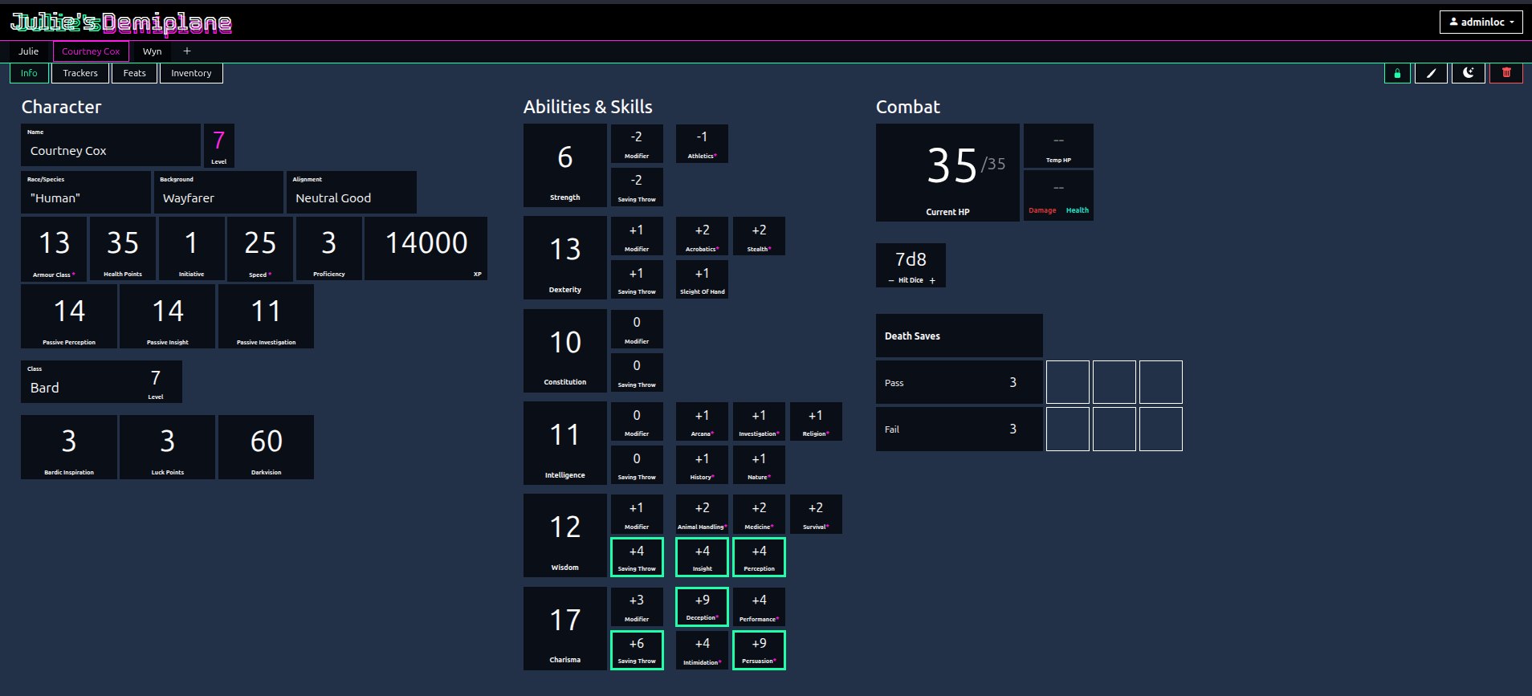1532x696 pixels.
Task: Click the Courtney Cox name field
Action: coord(111,144)
